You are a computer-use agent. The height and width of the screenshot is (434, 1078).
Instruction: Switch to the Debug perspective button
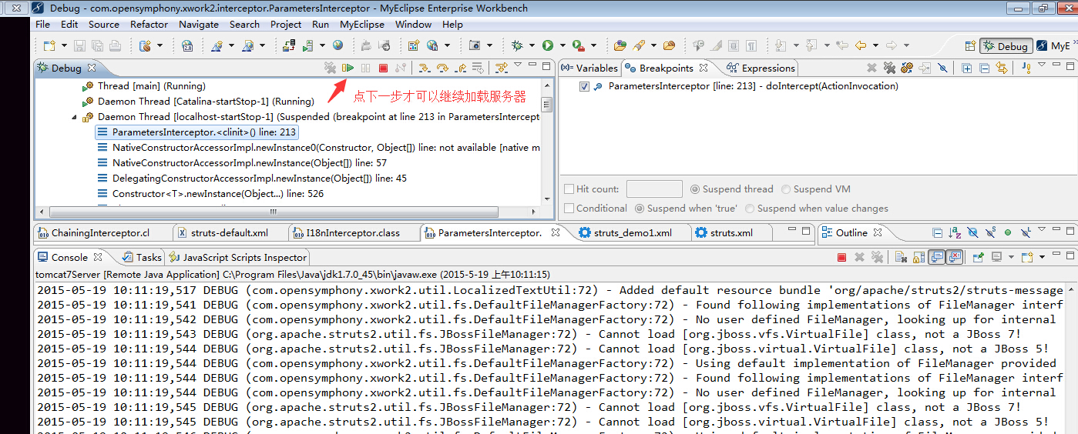(1005, 46)
